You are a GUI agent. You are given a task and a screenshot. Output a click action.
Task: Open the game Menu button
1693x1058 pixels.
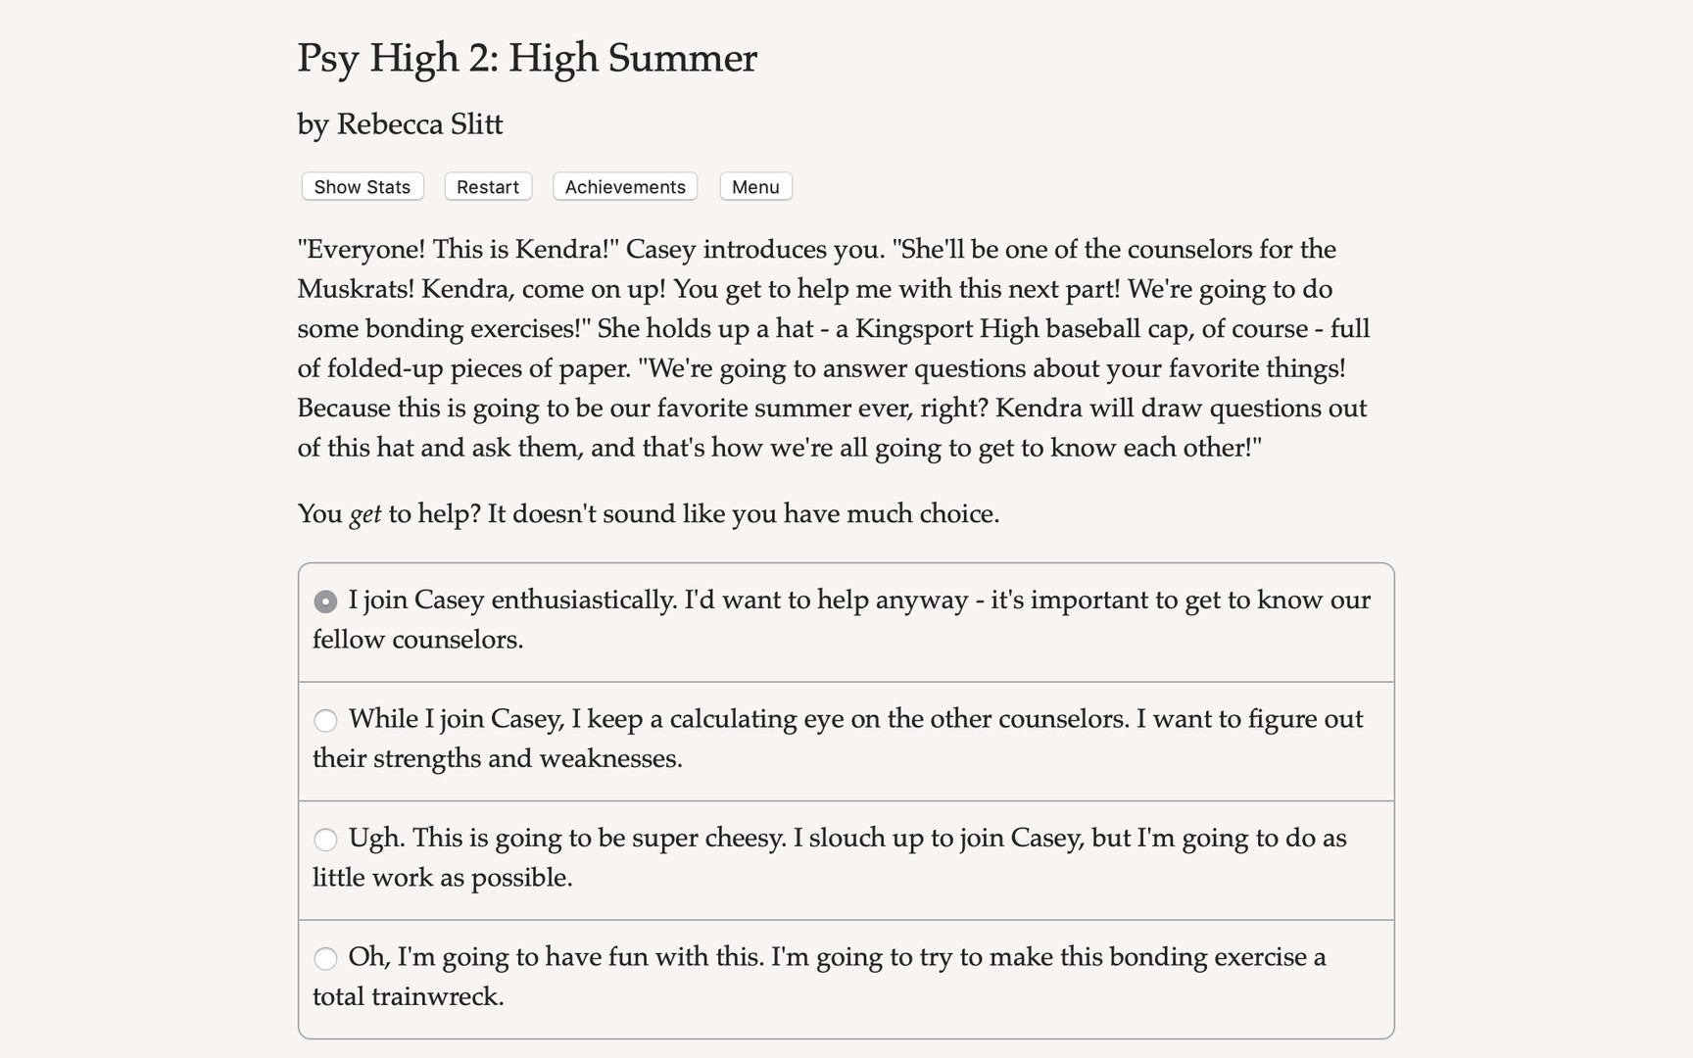click(754, 186)
